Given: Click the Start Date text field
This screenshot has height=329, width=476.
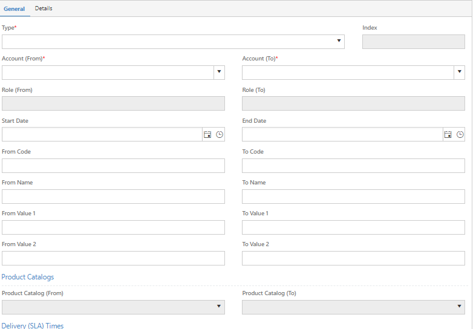Looking at the screenshot, I should (x=102, y=134).
